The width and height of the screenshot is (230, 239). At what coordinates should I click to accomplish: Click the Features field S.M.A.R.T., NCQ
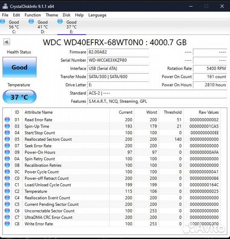(157, 101)
